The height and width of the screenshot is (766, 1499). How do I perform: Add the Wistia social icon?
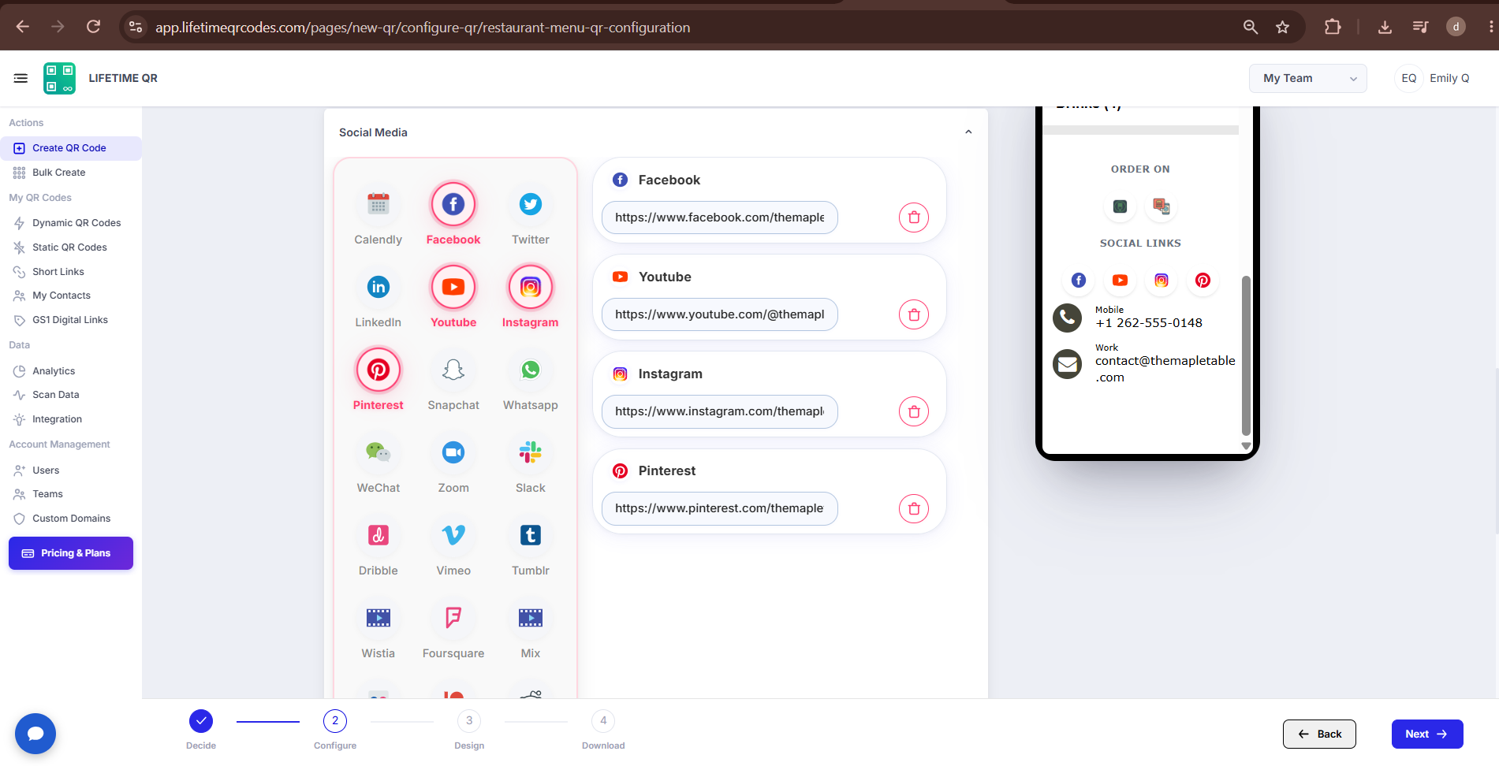pyautogui.click(x=378, y=619)
